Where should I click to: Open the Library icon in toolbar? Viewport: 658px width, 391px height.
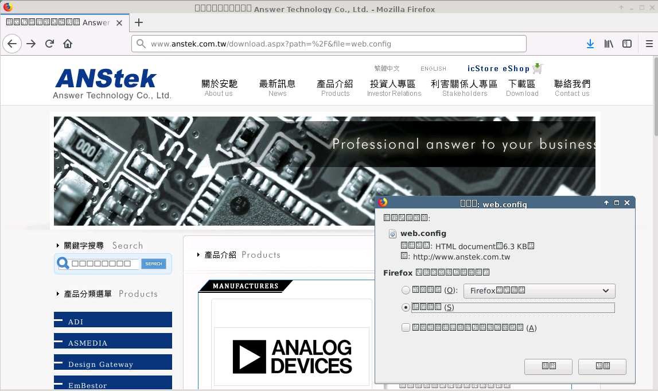[x=609, y=44]
